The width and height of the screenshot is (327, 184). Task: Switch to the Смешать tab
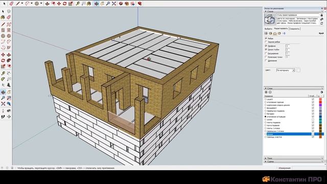[294, 29]
